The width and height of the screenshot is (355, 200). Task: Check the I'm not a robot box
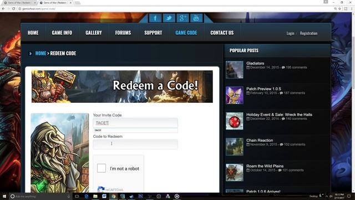[102, 168]
